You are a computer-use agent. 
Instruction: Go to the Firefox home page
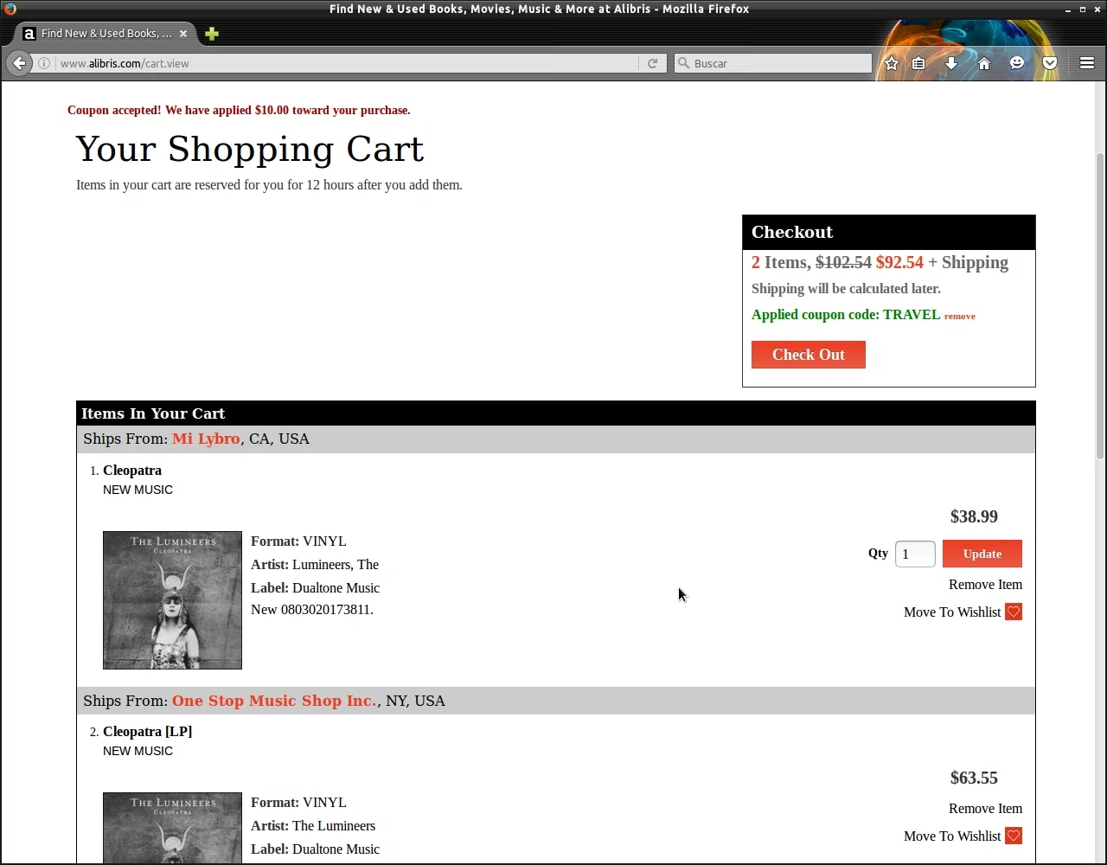pos(984,63)
